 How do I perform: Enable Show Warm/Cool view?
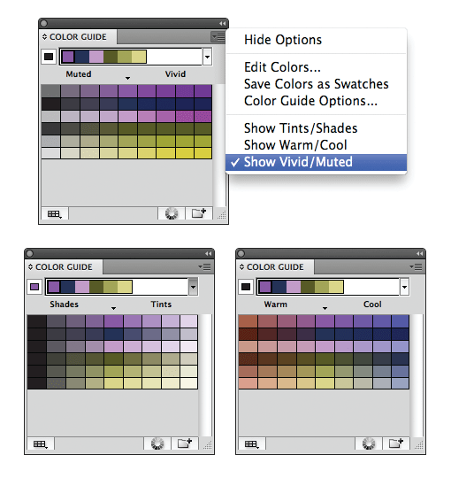pos(295,145)
